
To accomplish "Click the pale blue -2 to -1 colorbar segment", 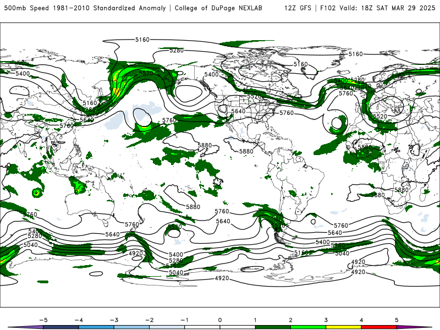I will tap(167, 327).
